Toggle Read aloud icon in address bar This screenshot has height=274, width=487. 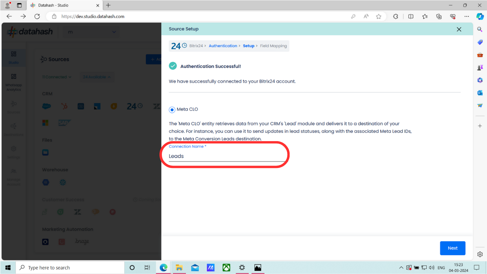click(x=366, y=16)
